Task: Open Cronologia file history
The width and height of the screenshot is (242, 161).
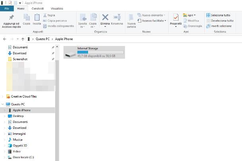Action: click(193, 26)
